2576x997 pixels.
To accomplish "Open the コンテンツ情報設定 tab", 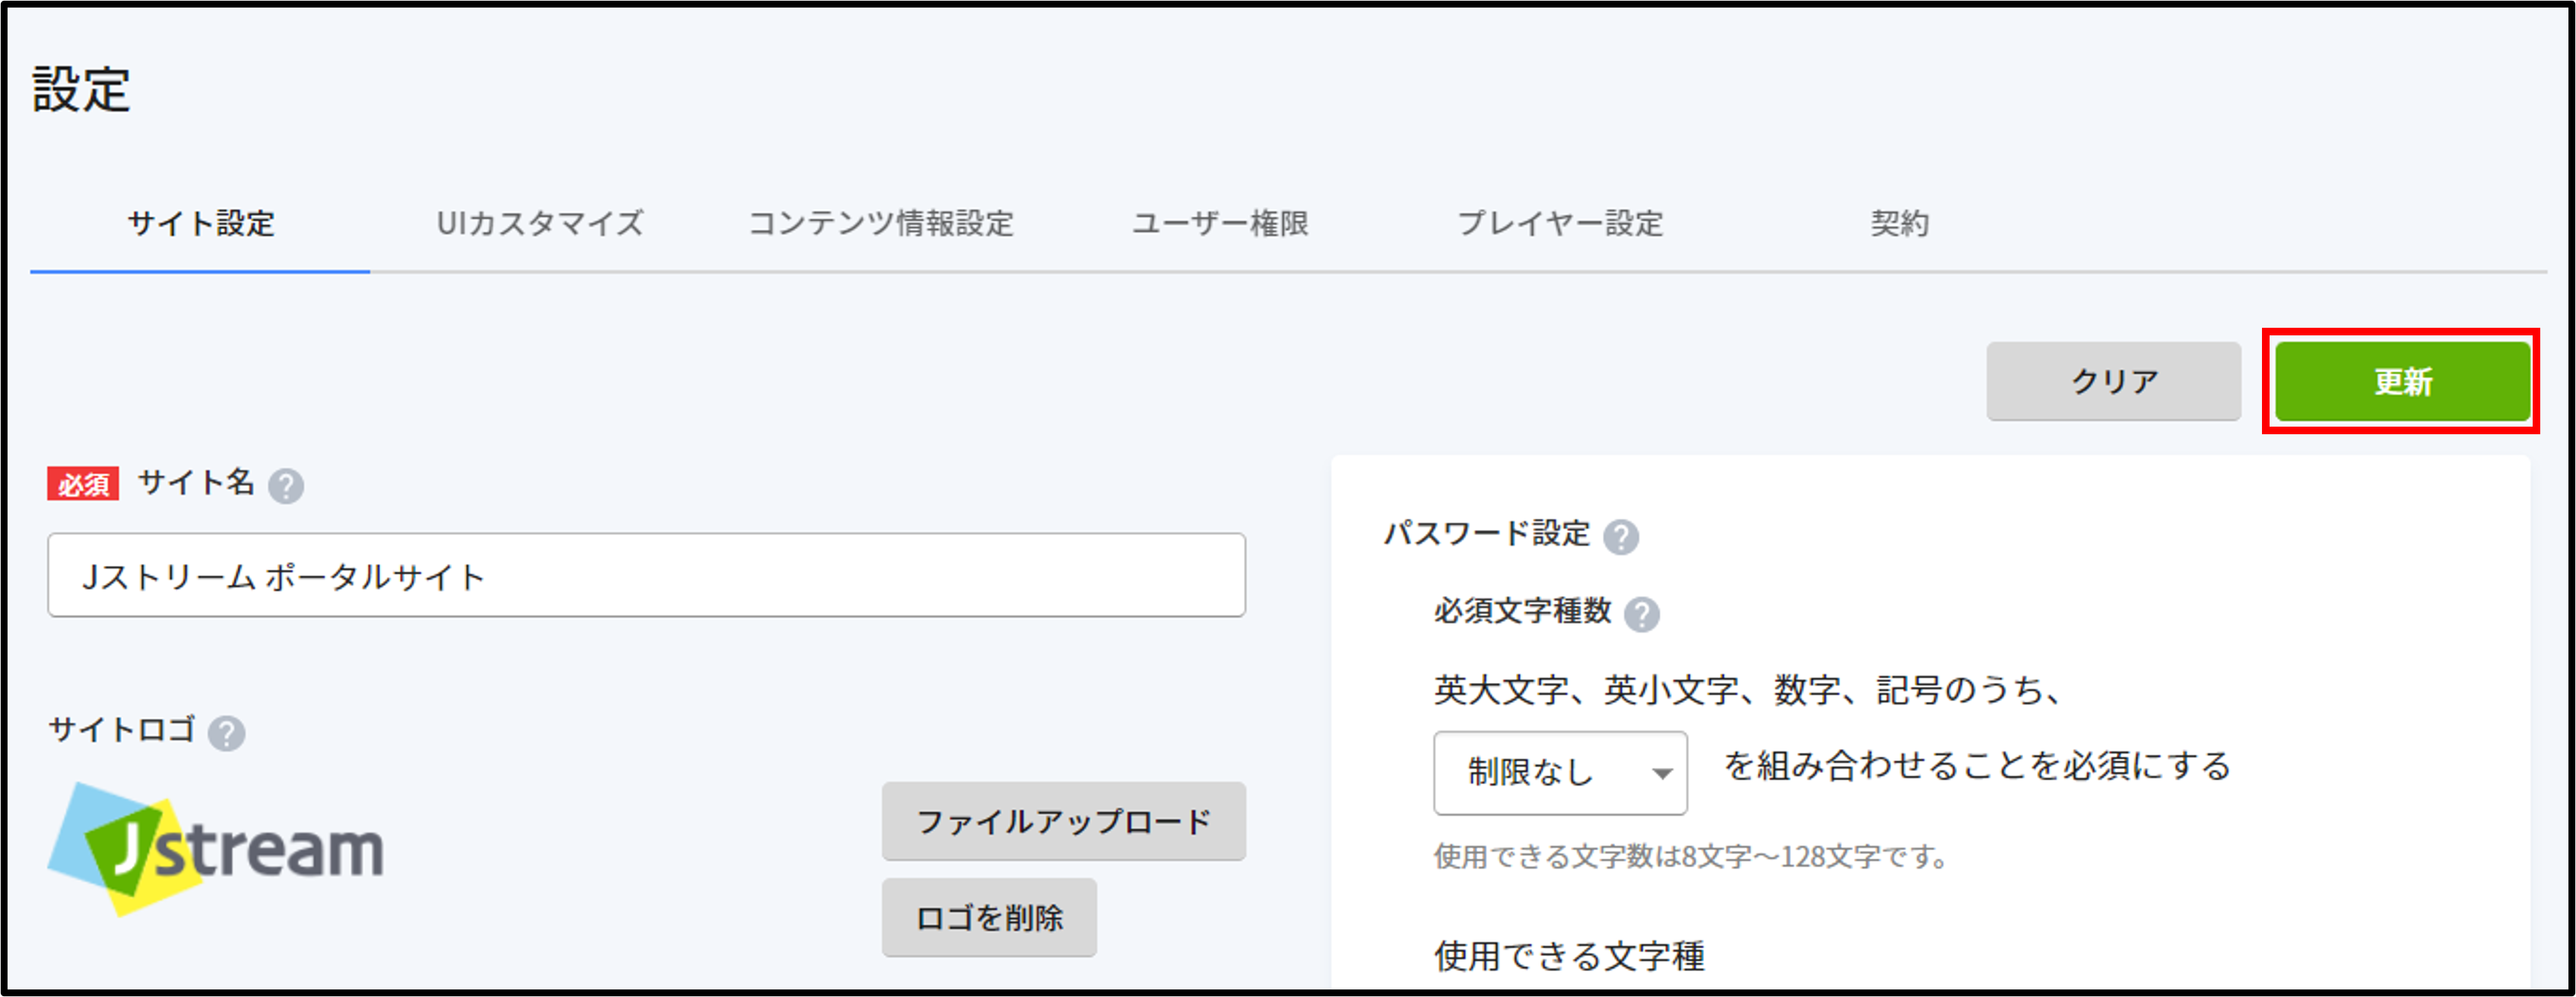I will click(881, 223).
